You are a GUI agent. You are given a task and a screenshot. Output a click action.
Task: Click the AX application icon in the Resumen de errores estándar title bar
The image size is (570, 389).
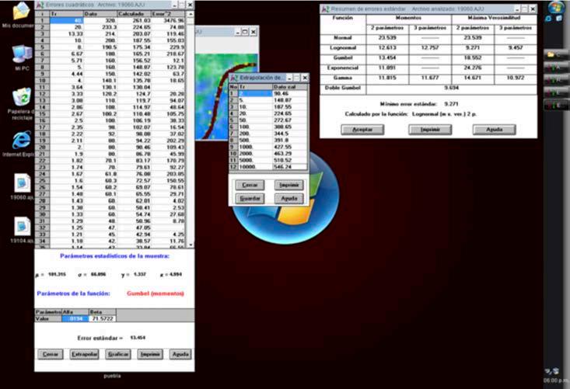(x=325, y=9)
